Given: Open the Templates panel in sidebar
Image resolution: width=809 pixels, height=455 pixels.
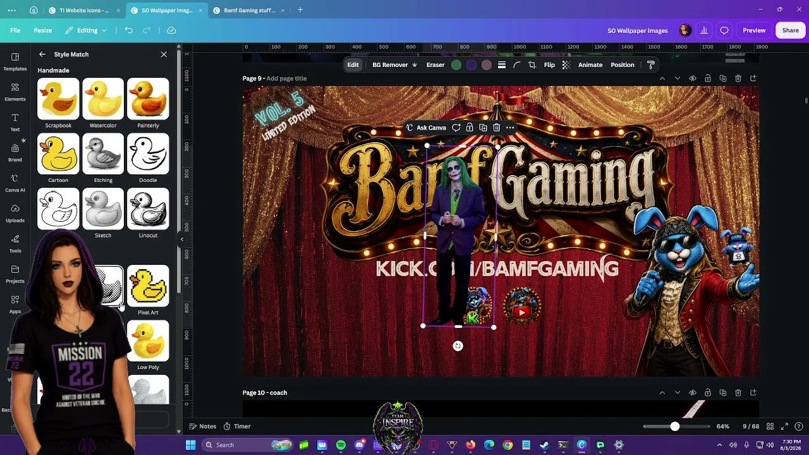Looking at the screenshot, I should point(15,61).
